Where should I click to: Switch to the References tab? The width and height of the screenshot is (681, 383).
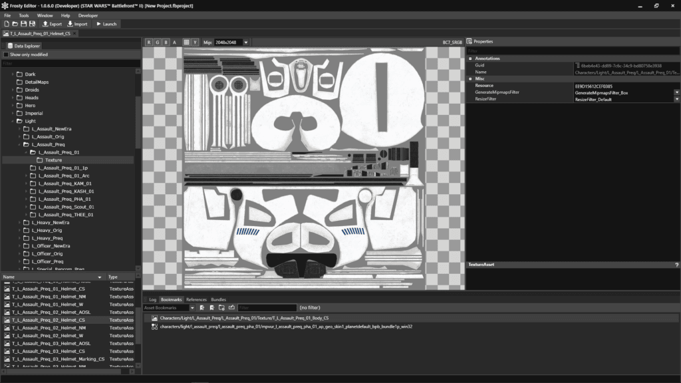196,300
